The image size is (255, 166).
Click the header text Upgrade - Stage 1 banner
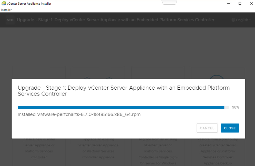click(x=116, y=20)
